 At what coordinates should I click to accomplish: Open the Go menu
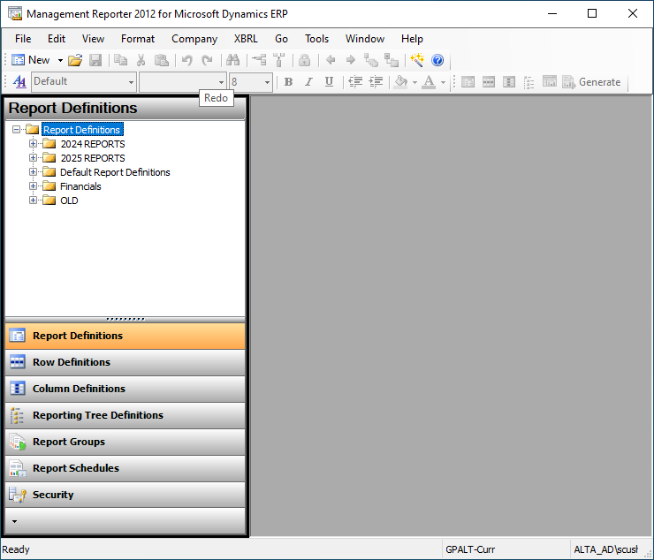coord(281,39)
